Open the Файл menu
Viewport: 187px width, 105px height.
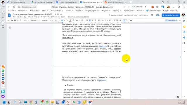14,17
